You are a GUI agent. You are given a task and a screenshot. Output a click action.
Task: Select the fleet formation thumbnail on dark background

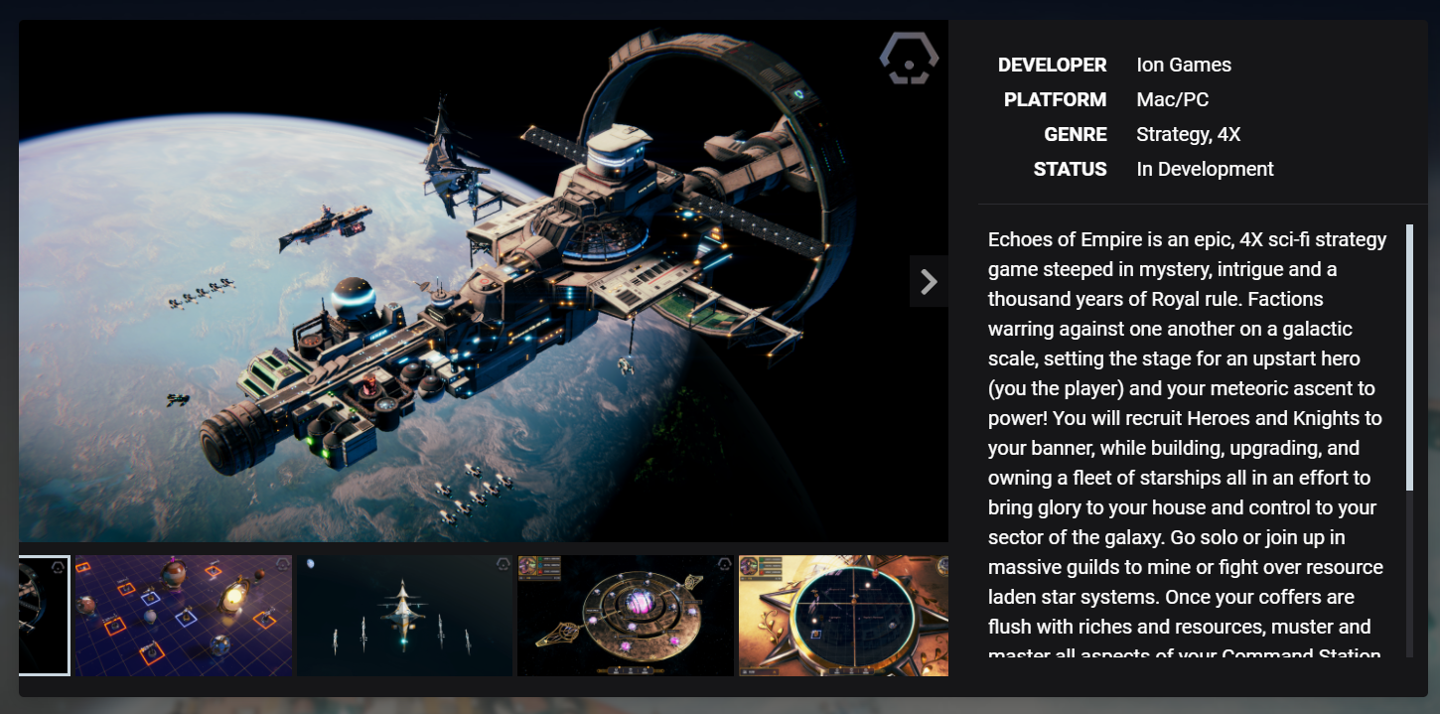404,616
